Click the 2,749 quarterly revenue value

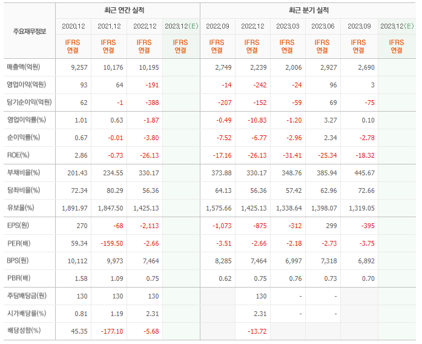click(x=223, y=67)
